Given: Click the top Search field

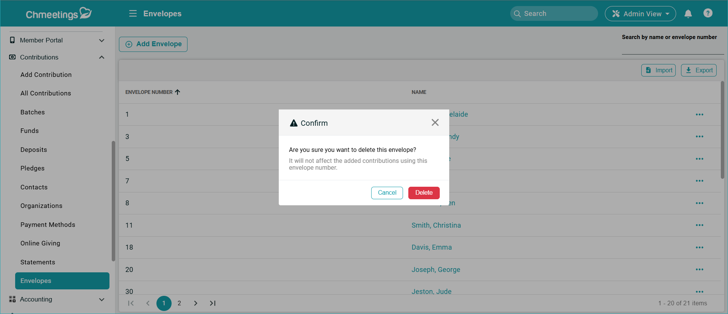Looking at the screenshot, I should (x=554, y=14).
